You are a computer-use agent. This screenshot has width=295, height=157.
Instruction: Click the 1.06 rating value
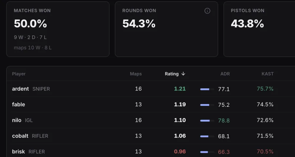[180, 136]
